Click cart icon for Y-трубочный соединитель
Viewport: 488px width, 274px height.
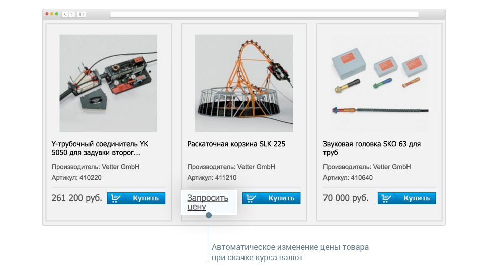click(x=116, y=198)
